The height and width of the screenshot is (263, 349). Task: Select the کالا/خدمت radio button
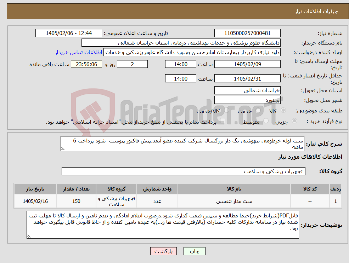pyautogui.click(x=226, y=110)
